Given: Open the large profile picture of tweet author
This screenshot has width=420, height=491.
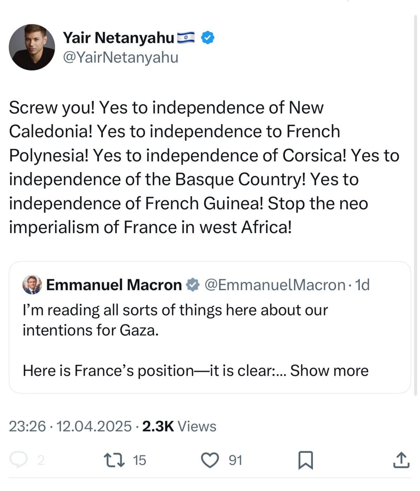Looking at the screenshot, I should 32,47.
